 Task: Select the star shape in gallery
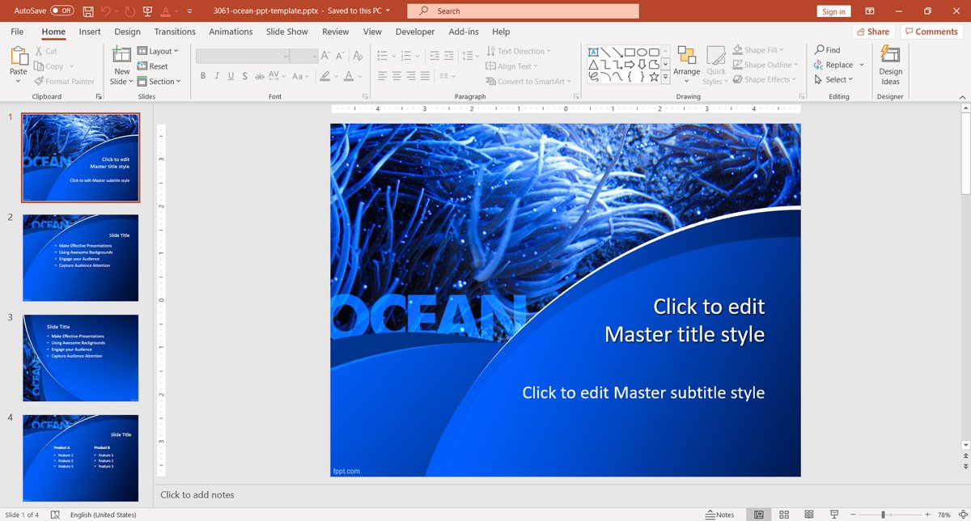654,77
